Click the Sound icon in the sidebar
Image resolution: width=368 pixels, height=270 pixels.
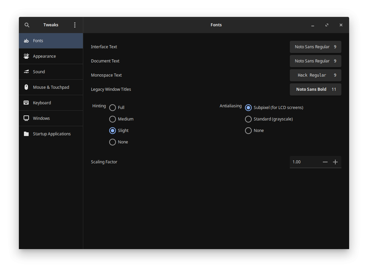click(x=26, y=72)
